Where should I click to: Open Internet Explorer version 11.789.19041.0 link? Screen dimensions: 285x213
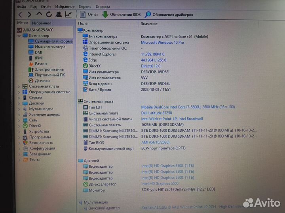[x=153, y=54]
